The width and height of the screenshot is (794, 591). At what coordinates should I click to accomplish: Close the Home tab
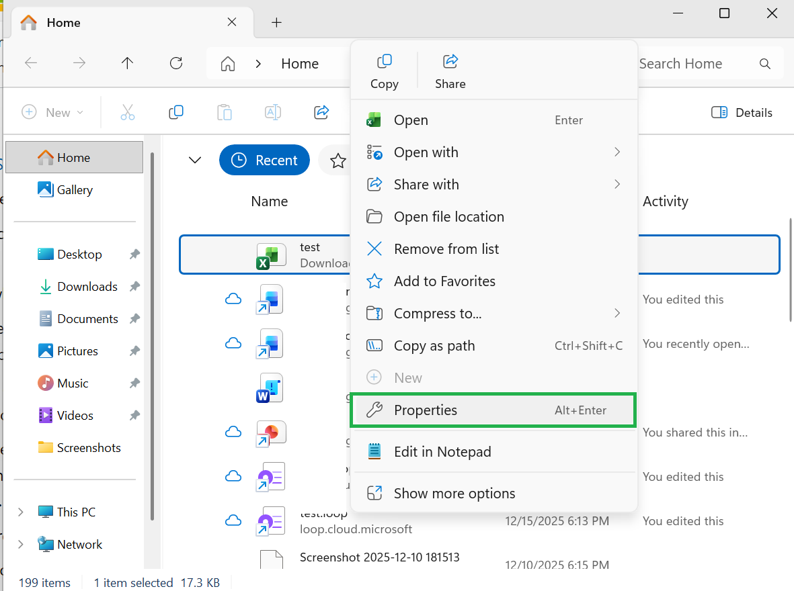point(232,22)
